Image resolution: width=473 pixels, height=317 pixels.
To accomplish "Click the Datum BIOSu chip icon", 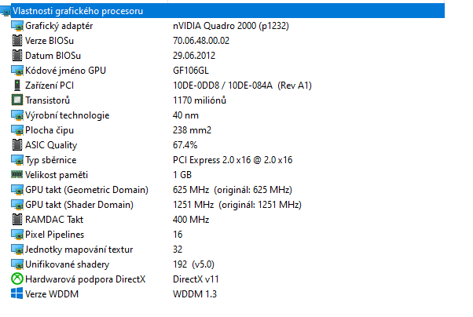I will [16, 56].
